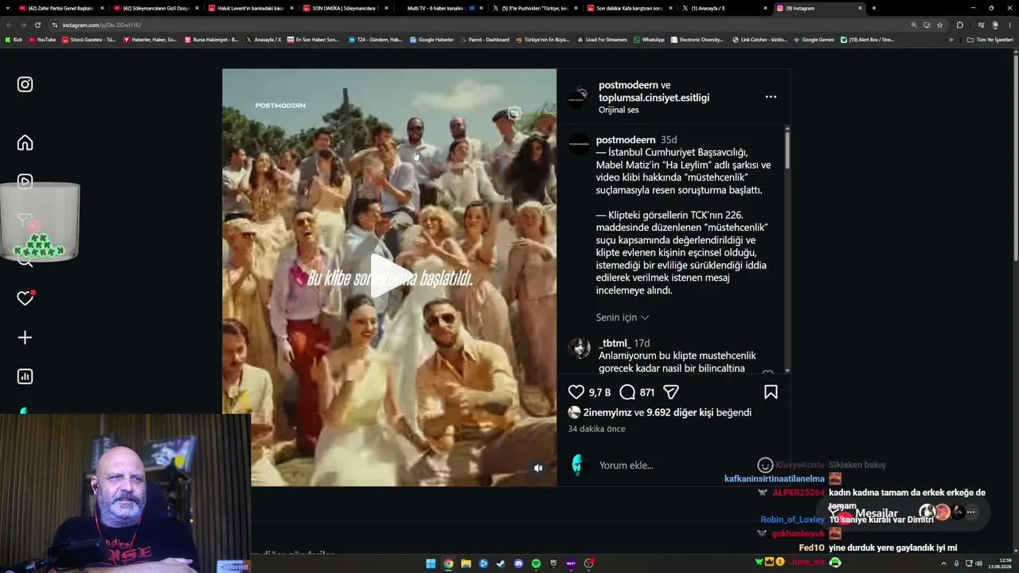Open Discord from the taskbar
The width and height of the screenshot is (1019, 573).
pyautogui.click(x=518, y=563)
